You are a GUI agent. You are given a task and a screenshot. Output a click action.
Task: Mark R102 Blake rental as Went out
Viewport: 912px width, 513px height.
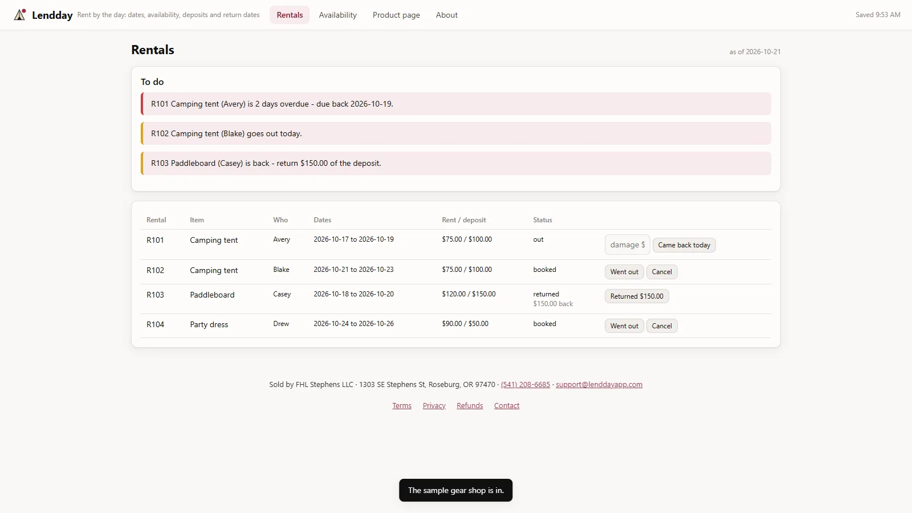pyautogui.click(x=624, y=272)
